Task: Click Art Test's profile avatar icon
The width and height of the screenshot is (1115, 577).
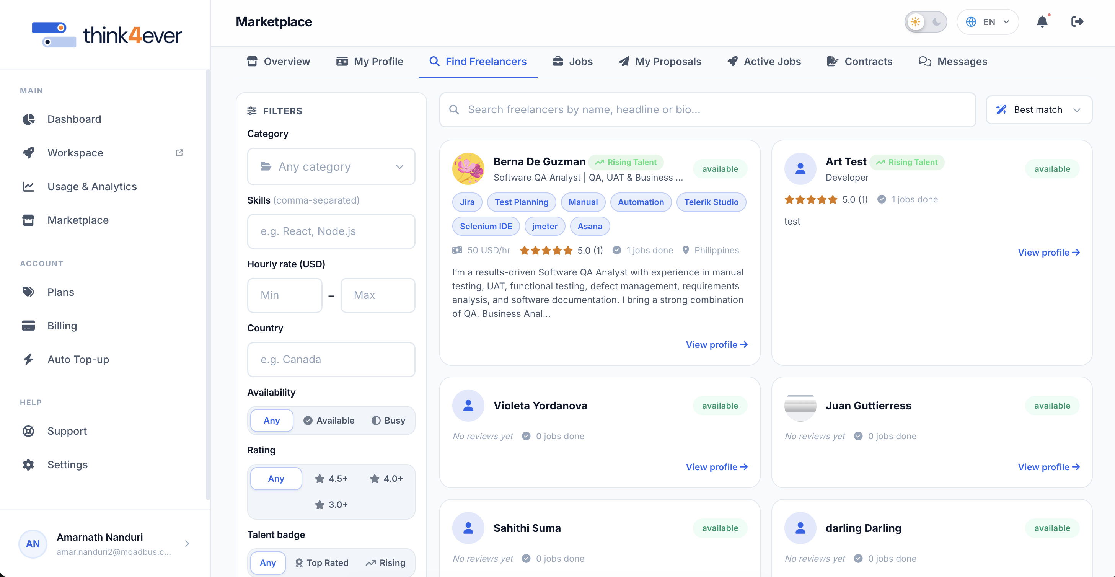Action: tap(800, 169)
